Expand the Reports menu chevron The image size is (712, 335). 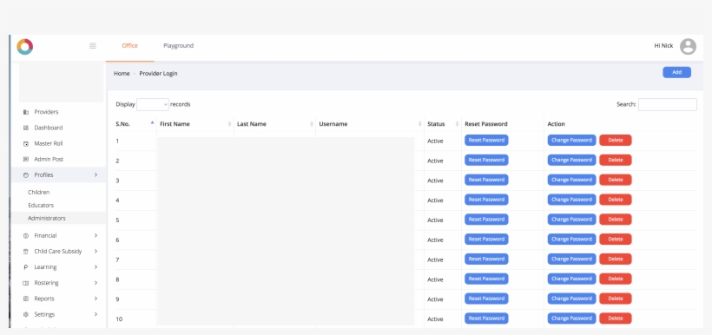[96, 299]
